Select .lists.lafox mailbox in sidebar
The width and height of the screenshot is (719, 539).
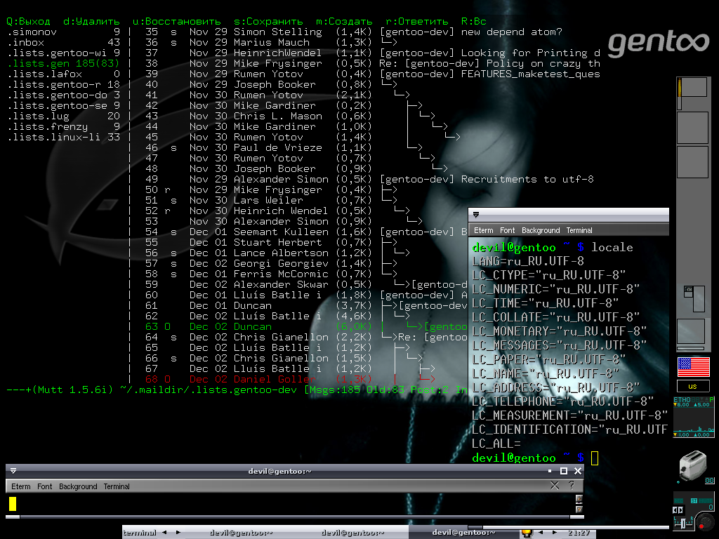coord(63,74)
